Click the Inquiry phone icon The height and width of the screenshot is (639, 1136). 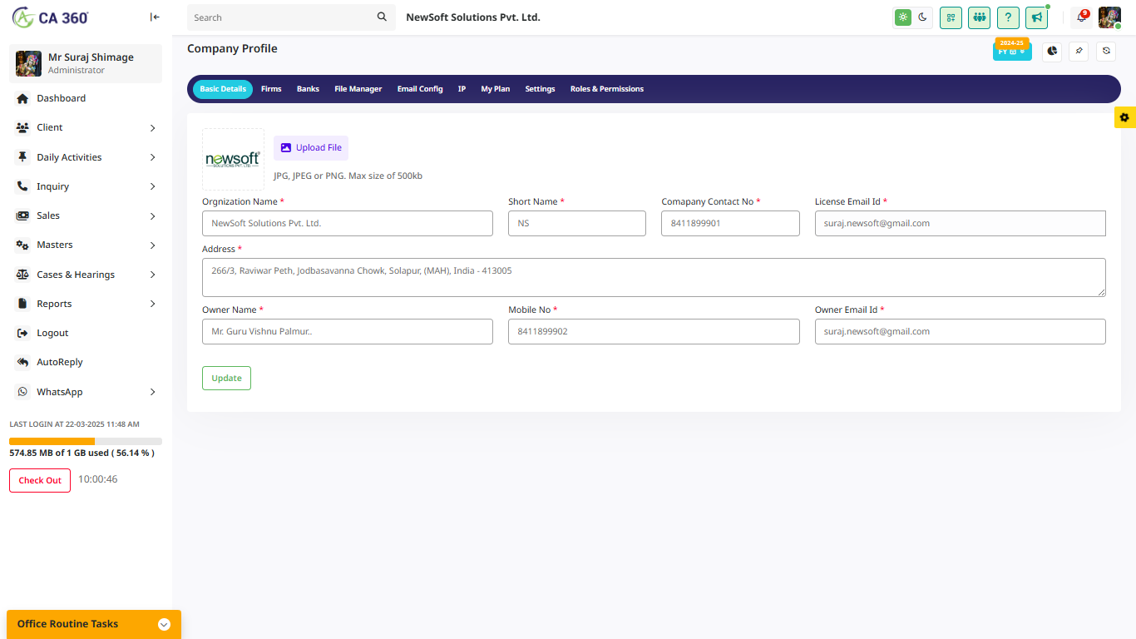tap(22, 186)
